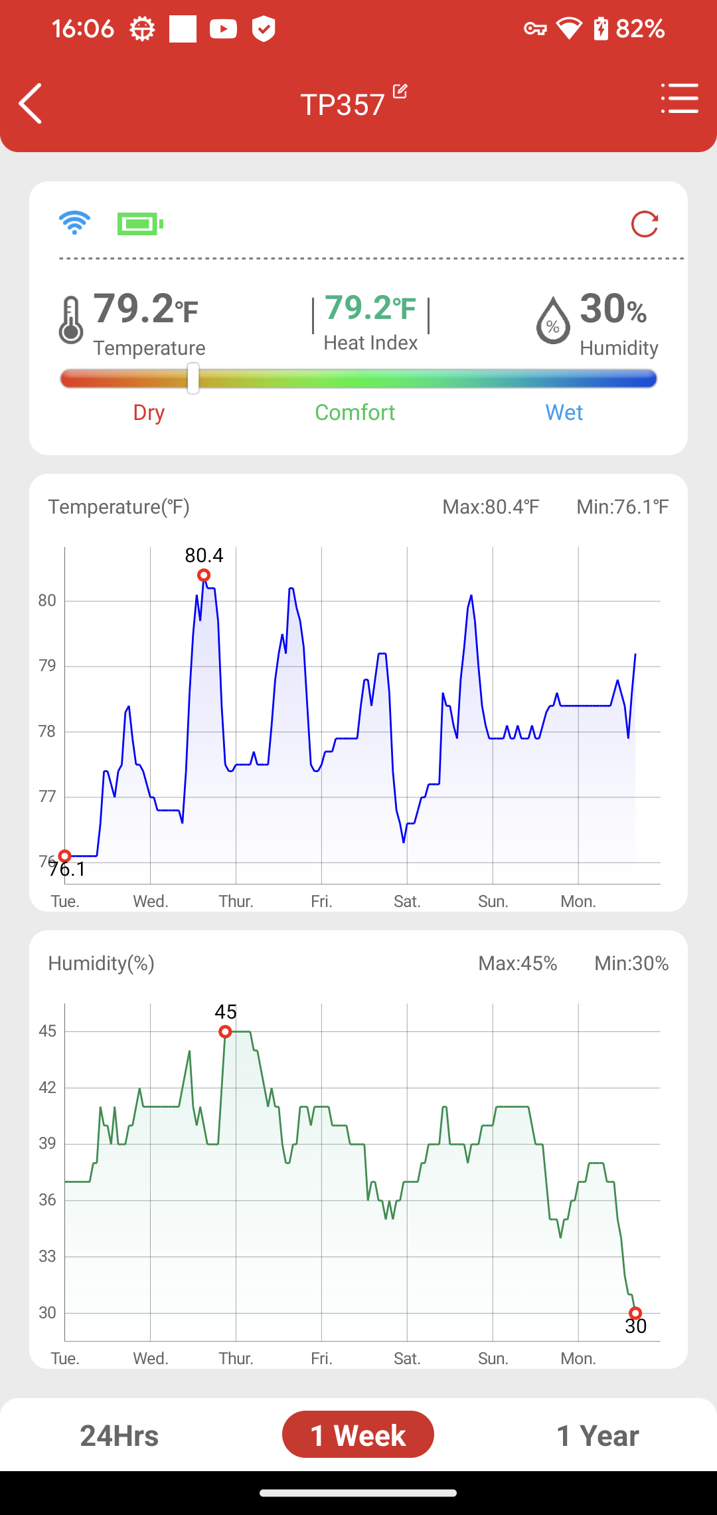Select the 1 Week range
The image size is (717, 1515).
coord(358,1435)
